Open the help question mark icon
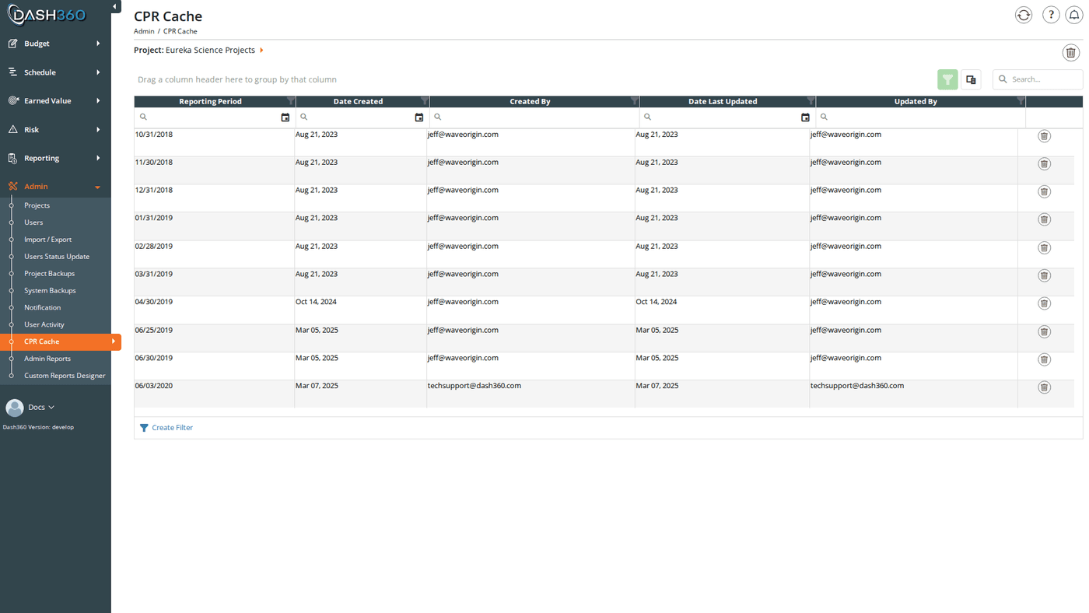Screen dimensions: 1089x613 (1051, 15)
